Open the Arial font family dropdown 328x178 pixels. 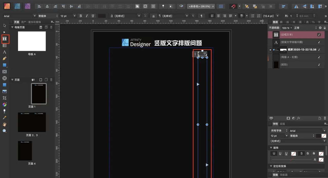19,16
